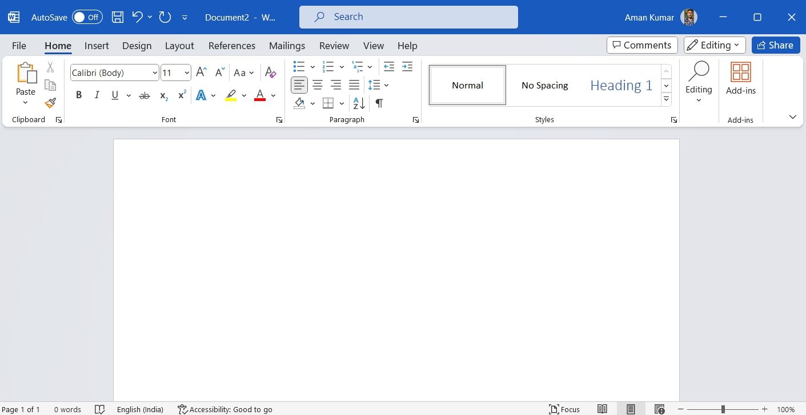Switch to Focus mode in status bar
The image size is (806, 415).
[x=564, y=409]
